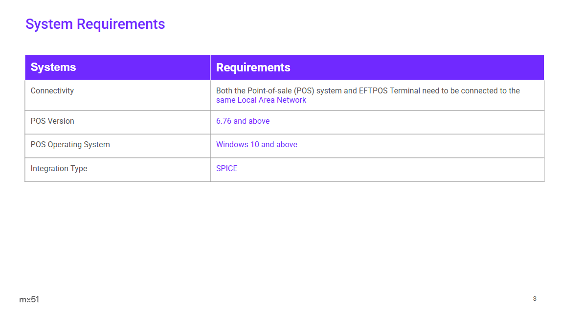Open the same Local Area Network link
Image resolution: width=561 pixels, height=313 pixels.
tap(261, 100)
